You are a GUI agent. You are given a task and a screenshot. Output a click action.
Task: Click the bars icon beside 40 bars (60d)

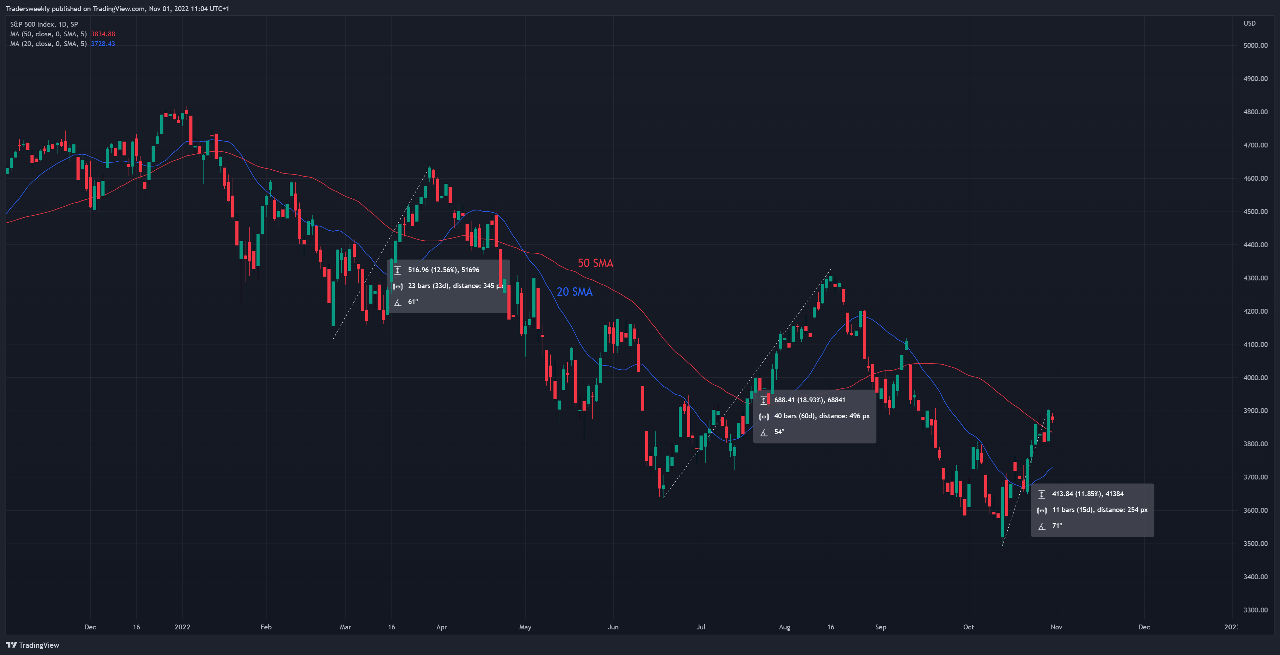click(764, 416)
